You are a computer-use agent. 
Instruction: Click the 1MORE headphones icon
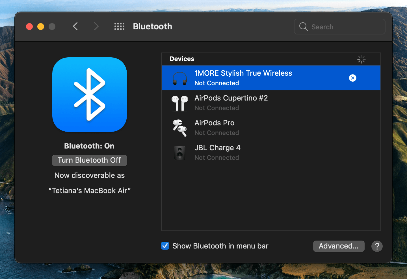[180, 78]
